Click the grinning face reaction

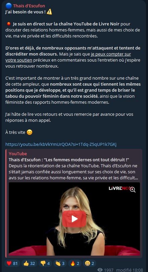pyautogui.click(x=89, y=264)
